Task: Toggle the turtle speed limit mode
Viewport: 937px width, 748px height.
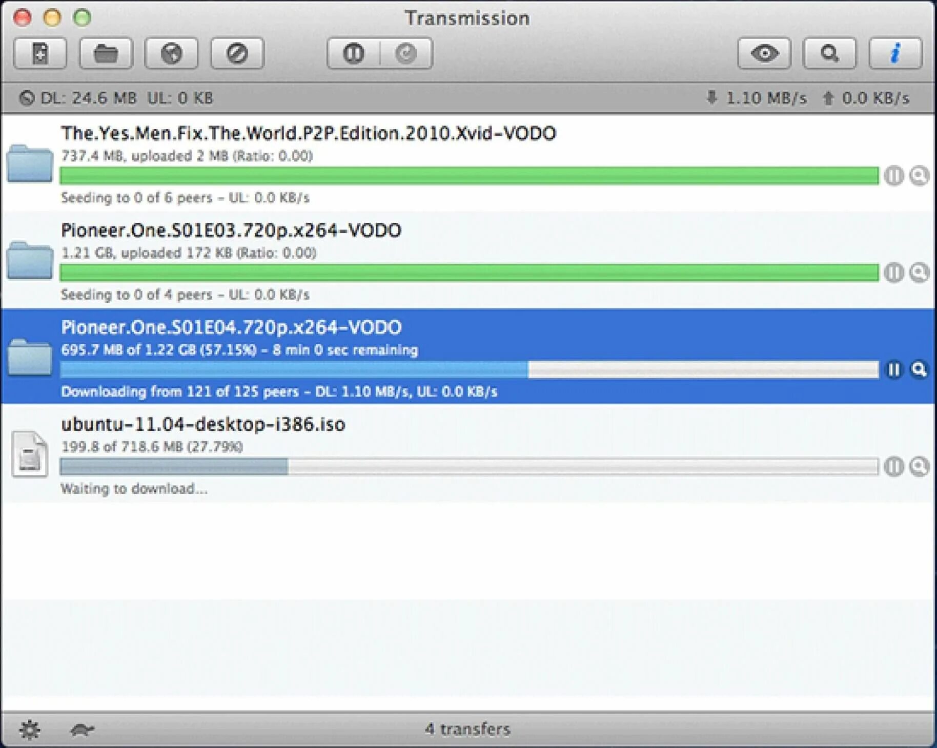Action: pyautogui.click(x=82, y=729)
